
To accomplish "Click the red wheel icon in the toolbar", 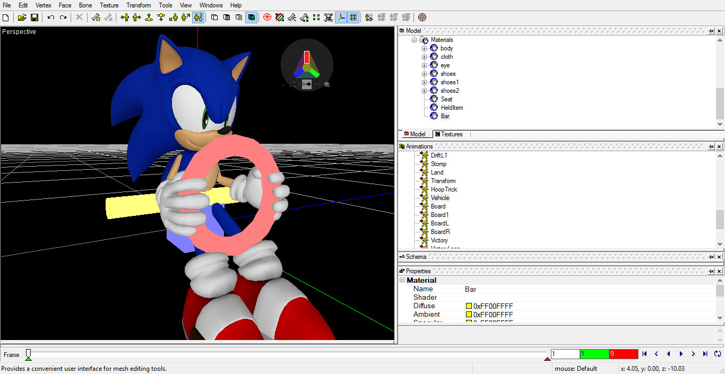I will tap(267, 17).
